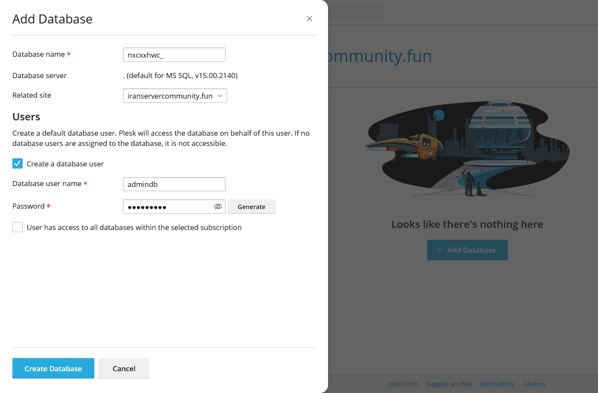Viewport: 598px width, 393px height.
Task: Open the plesk.com footer link
Action: click(x=403, y=384)
